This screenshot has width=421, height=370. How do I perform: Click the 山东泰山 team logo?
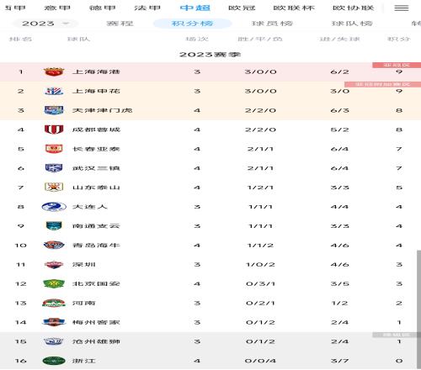(54, 188)
